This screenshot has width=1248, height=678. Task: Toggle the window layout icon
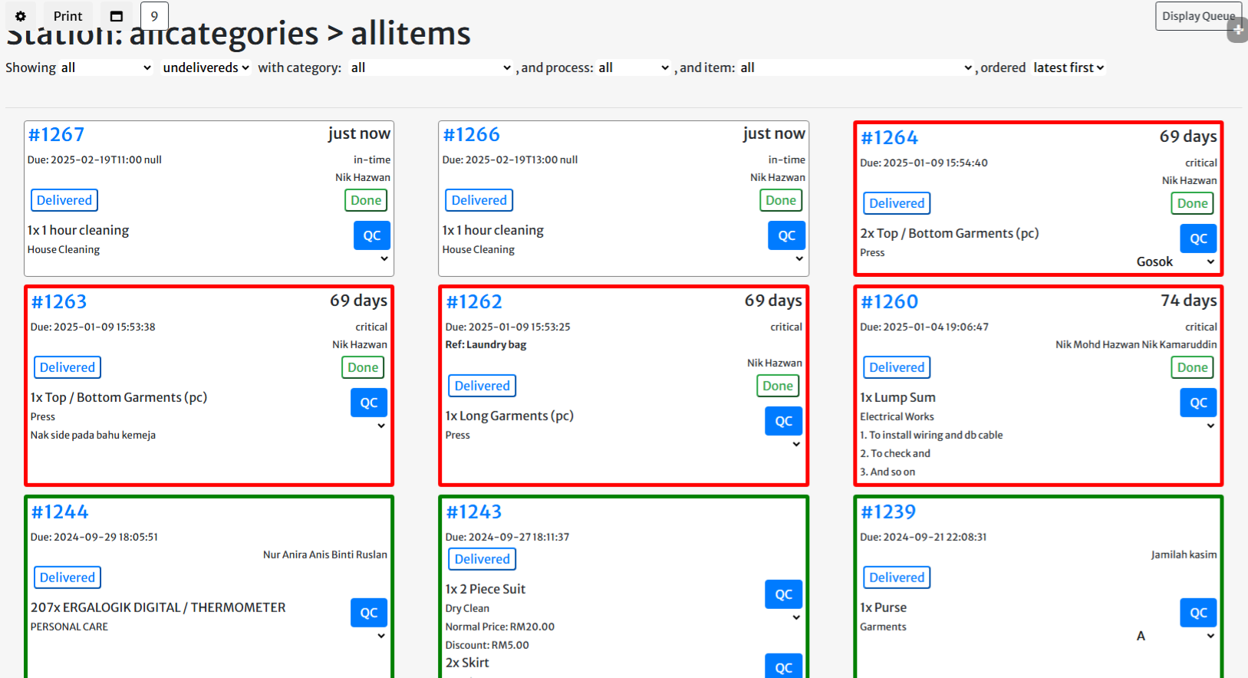(x=117, y=16)
